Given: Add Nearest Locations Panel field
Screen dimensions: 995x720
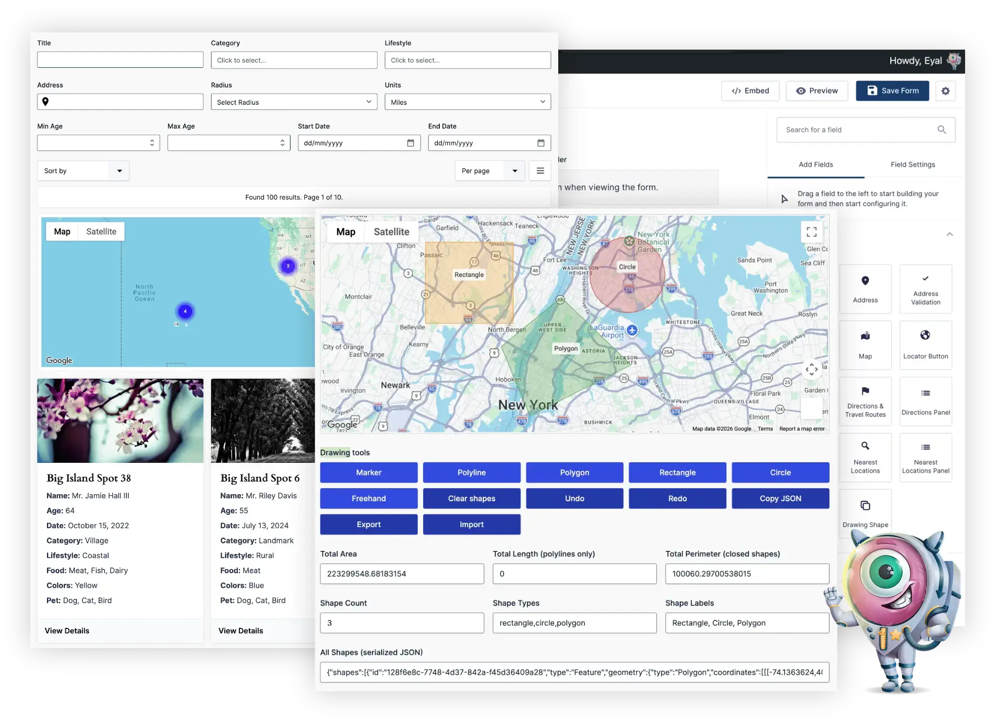Looking at the screenshot, I should click(925, 457).
